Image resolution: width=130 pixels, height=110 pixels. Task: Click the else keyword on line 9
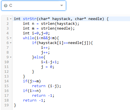[x=39, y=57]
